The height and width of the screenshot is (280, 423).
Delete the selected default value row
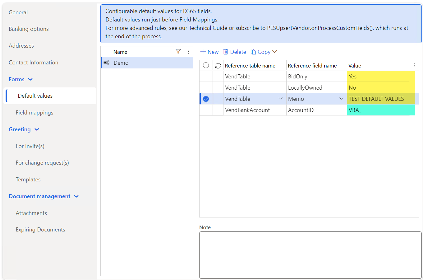pyautogui.click(x=235, y=52)
